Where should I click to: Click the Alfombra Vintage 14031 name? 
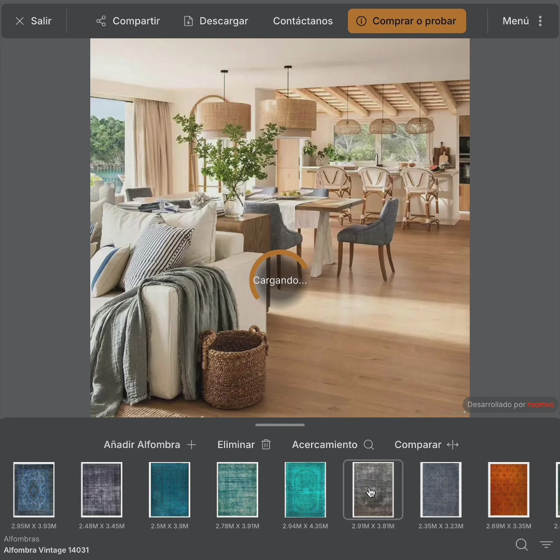pos(47,550)
